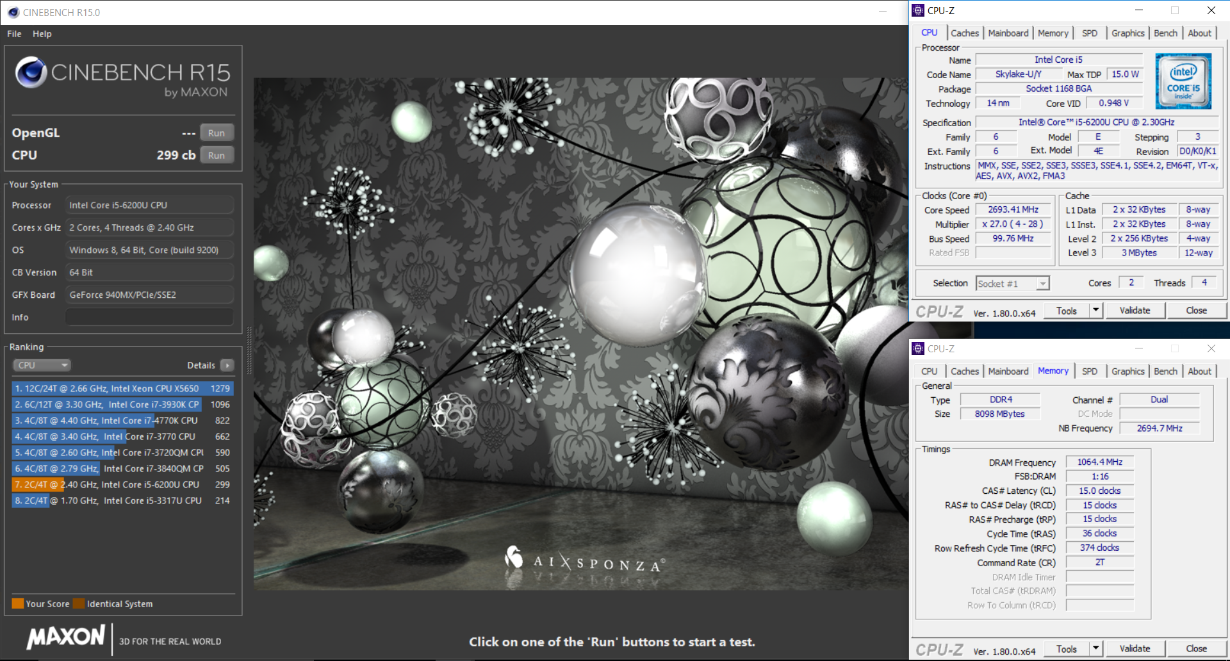Click the MAXON logo at bottom left

pos(65,637)
